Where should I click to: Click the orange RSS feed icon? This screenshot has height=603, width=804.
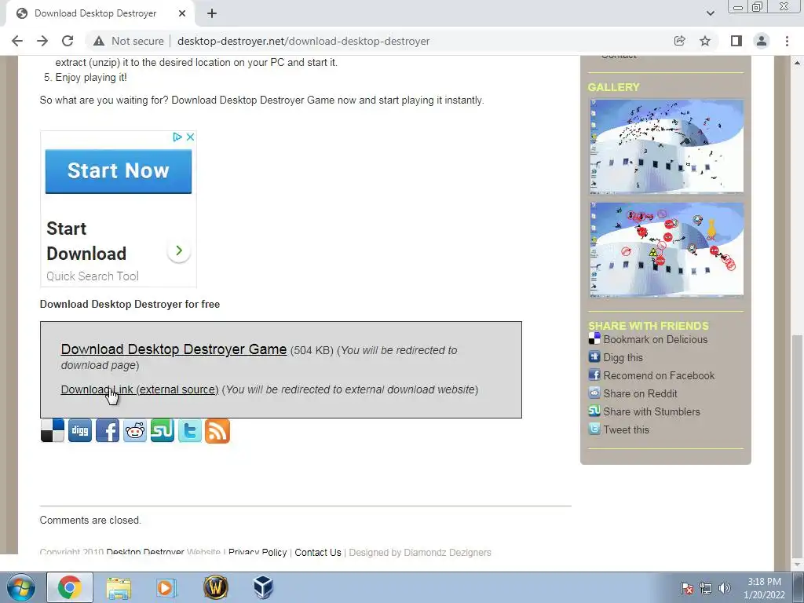(x=217, y=431)
